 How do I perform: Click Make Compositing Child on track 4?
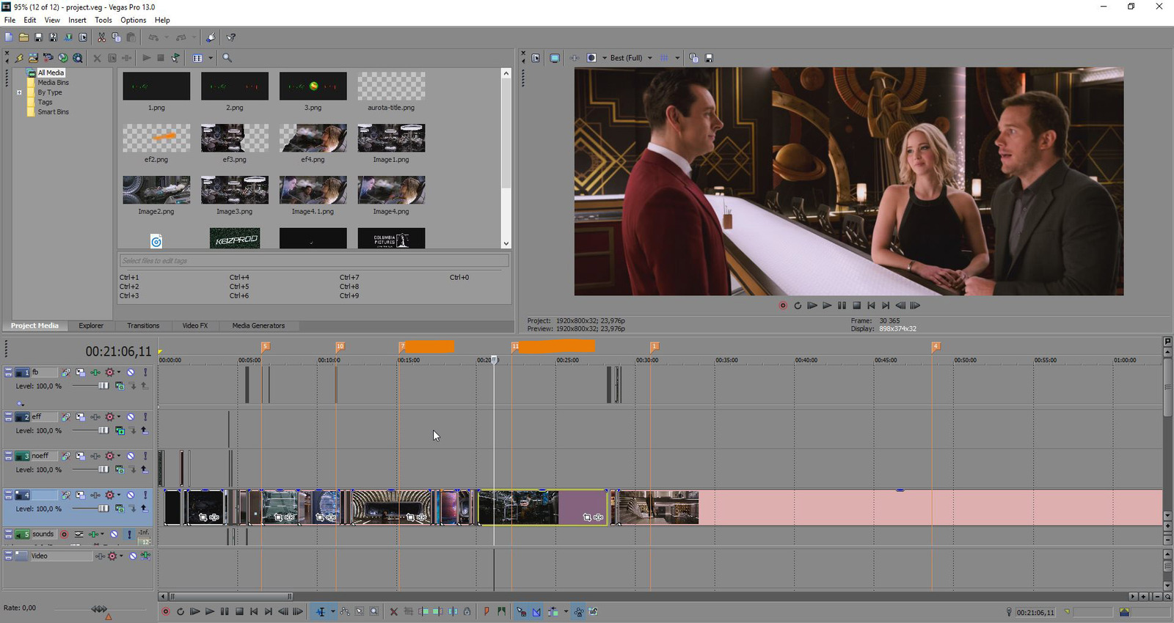pos(144,508)
